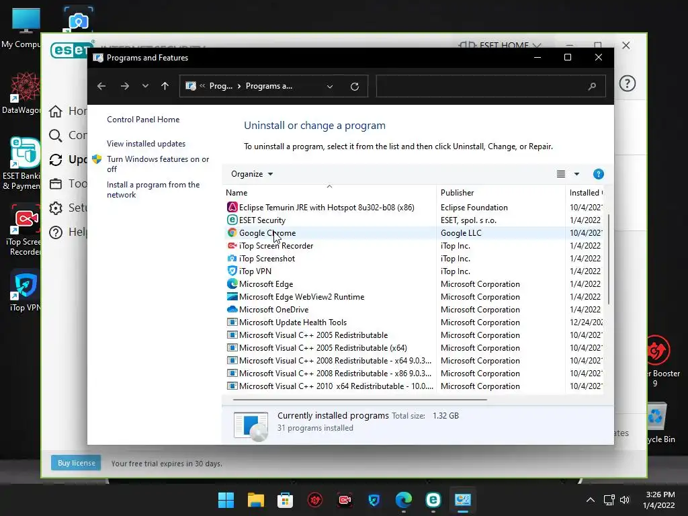Click the search box in Programs and Features
This screenshot has height=516, width=688.
(x=490, y=86)
